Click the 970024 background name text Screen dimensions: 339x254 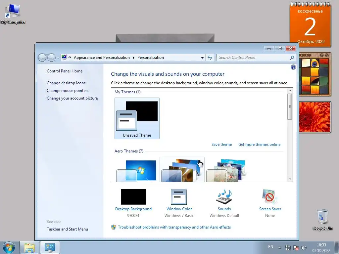pos(133,216)
